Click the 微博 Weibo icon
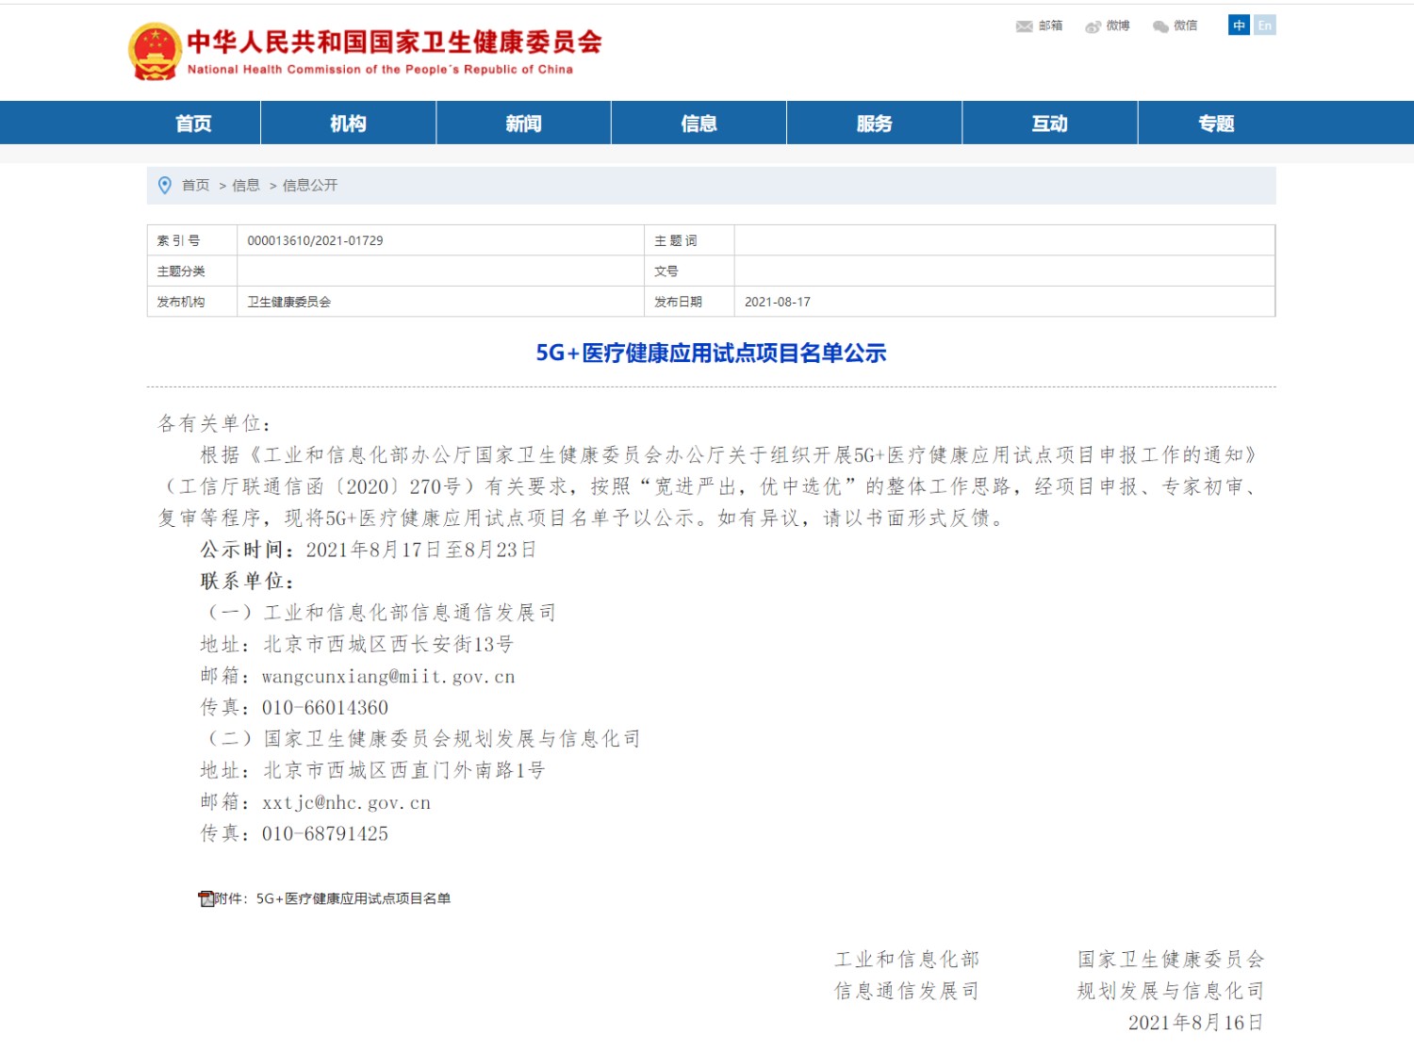 [1093, 26]
